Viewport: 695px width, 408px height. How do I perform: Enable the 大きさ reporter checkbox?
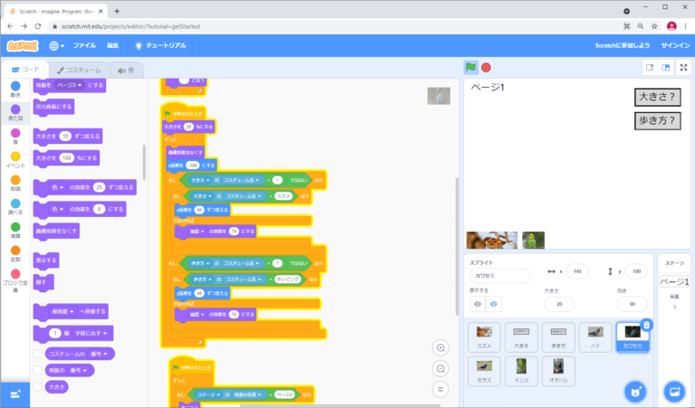37,386
